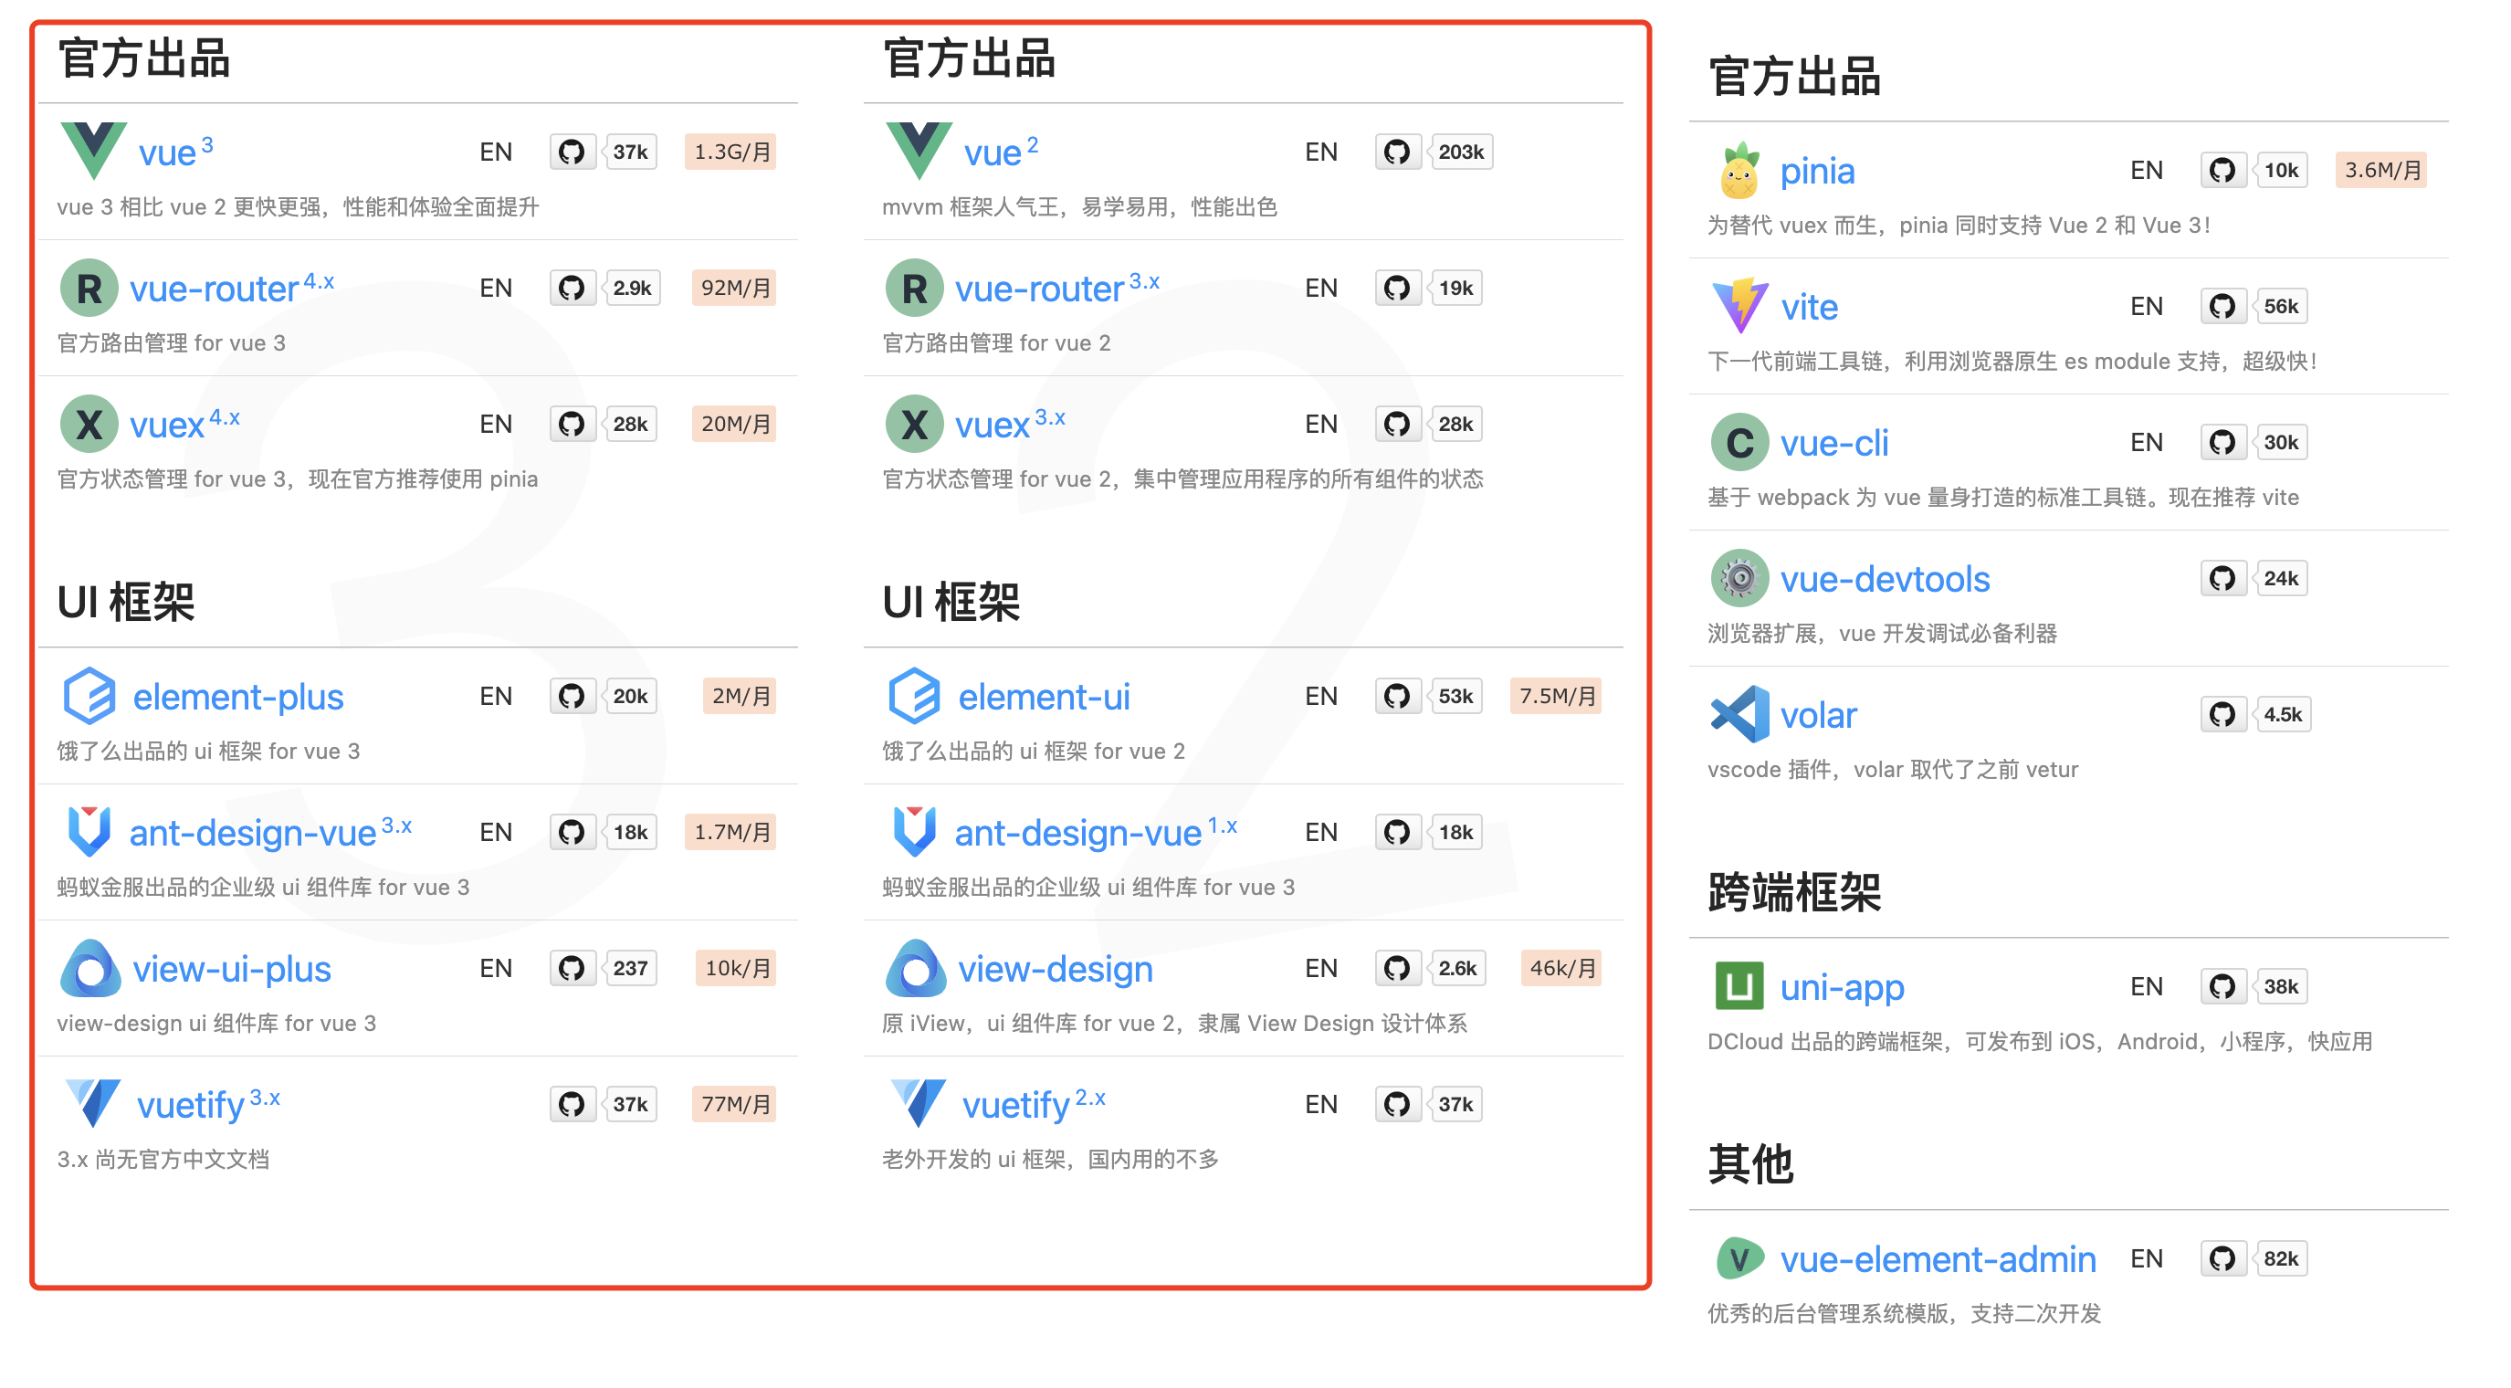Image resolution: width=2511 pixels, height=1388 pixels.
Task: Open the element-ui link
Action: click(1044, 697)
